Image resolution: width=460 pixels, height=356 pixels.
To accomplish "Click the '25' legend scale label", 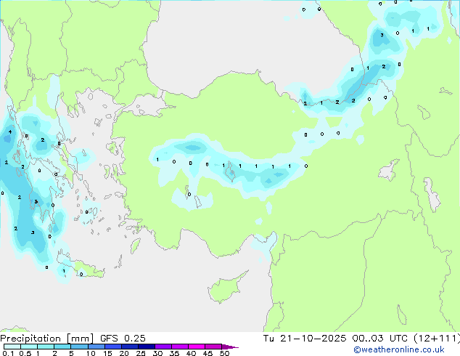I will pyautogui.click(x=141, y=353).
